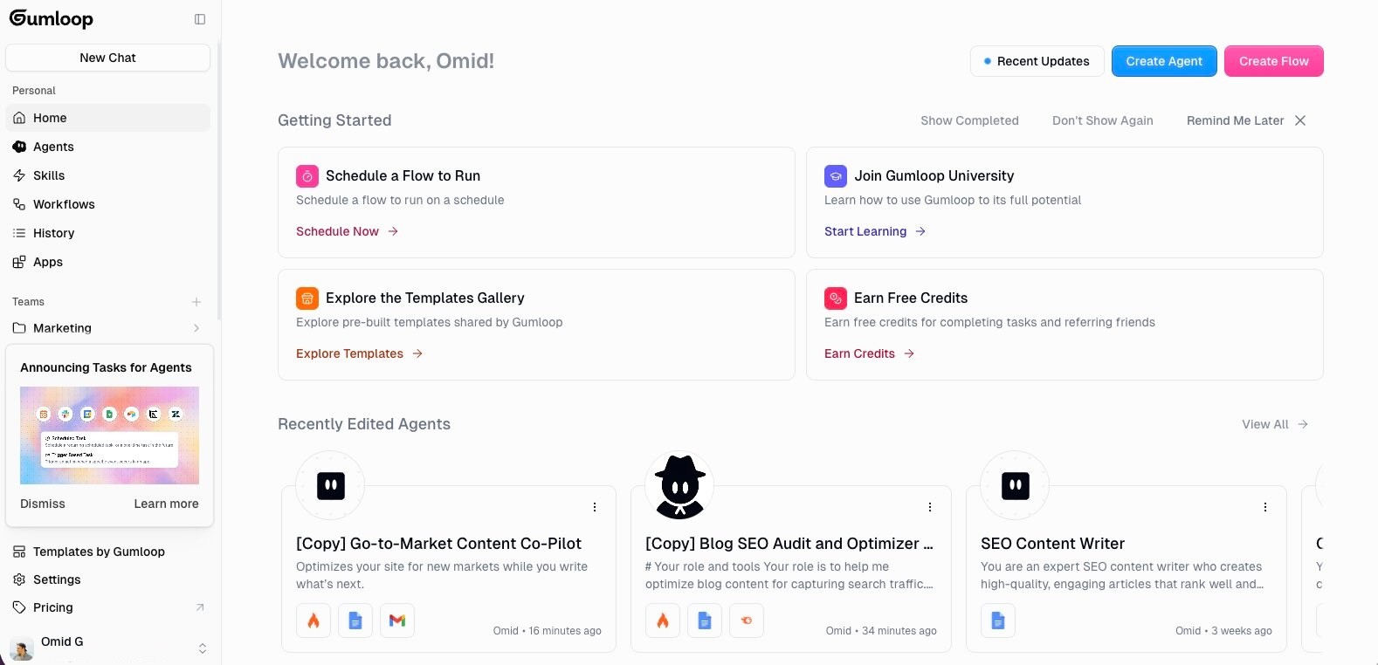Viewport: 1378px width, 665px height.
Task: Open options menu for Go-to-Market Content Co-Pilot
Action: [595, 507]
